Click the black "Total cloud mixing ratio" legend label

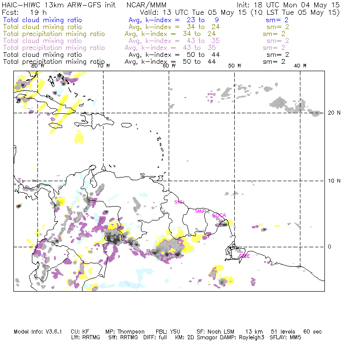point(43,55)
